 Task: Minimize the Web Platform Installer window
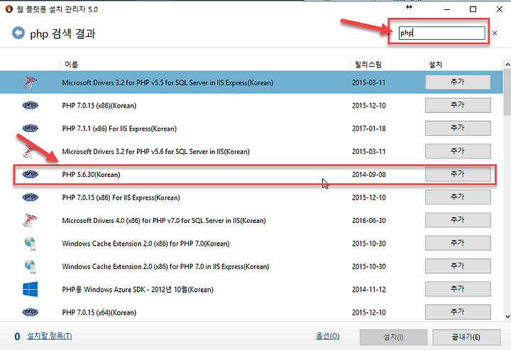click(447, 9)
